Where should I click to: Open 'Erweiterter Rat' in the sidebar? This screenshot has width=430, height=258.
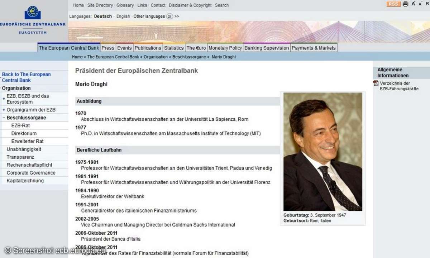click(x=28, y=141)
